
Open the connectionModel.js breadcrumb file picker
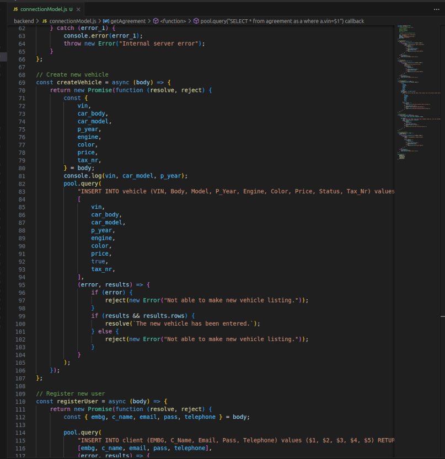[x=72, y=21]
